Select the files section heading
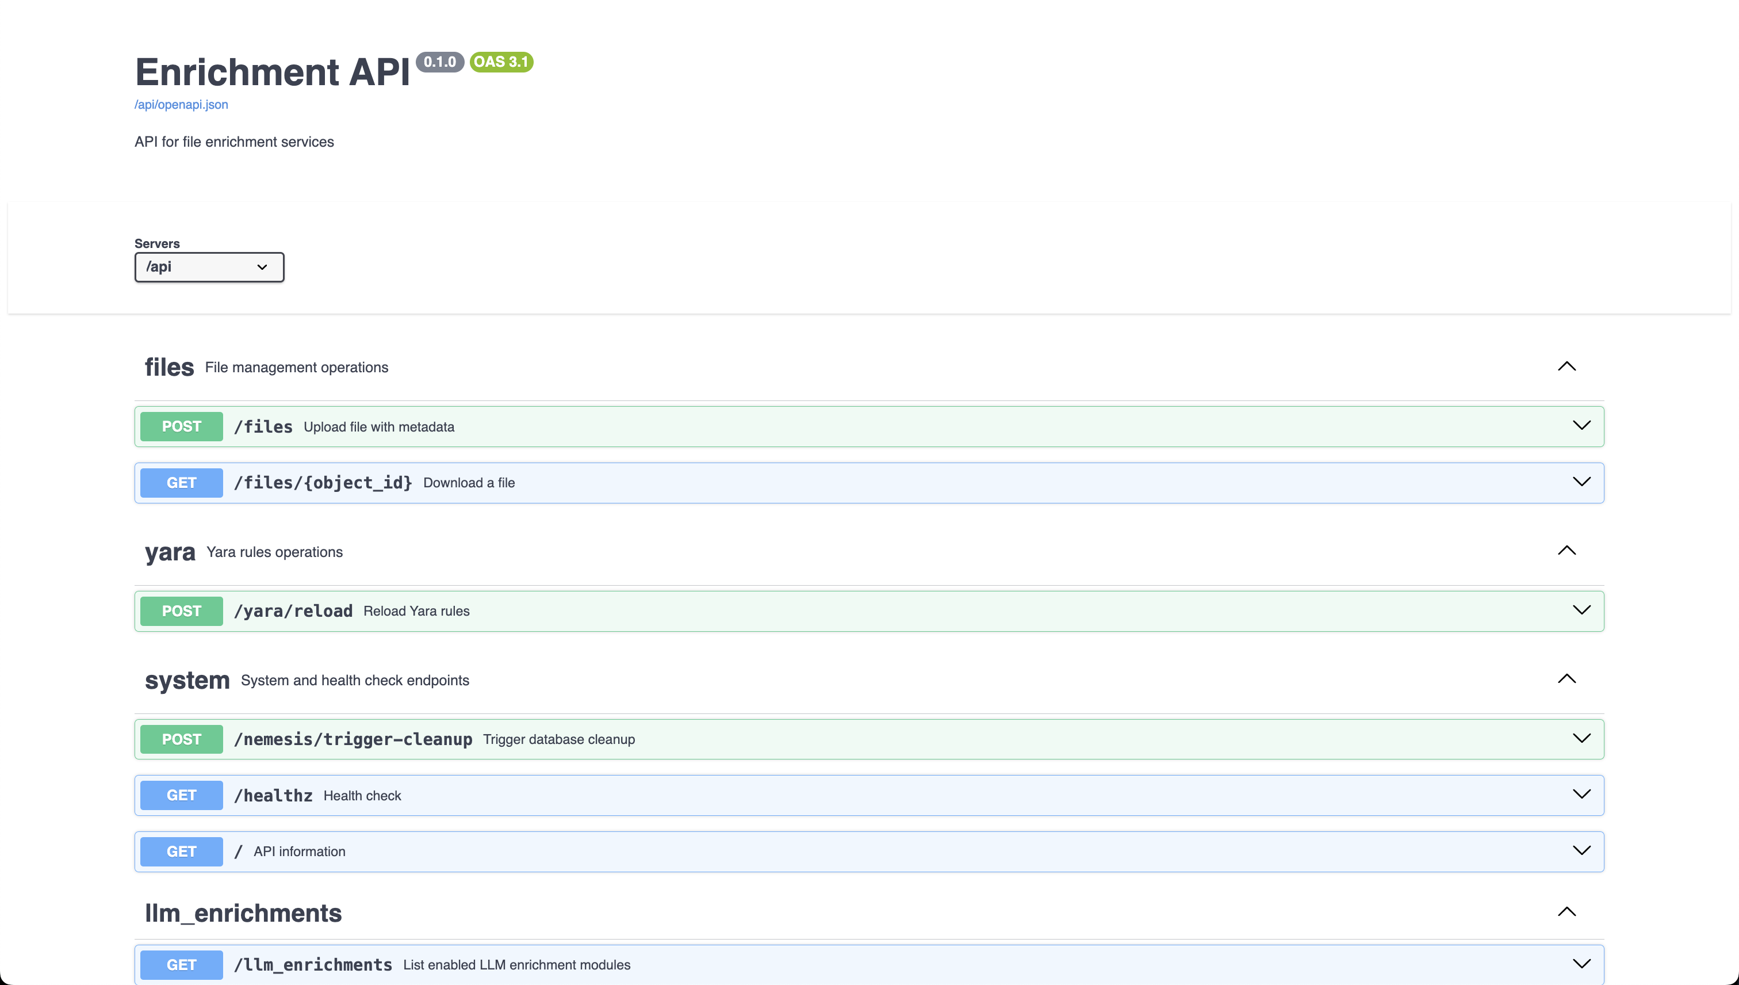This screenshot has width=1739, height=985. [168, 366]
